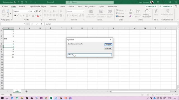Select column C header
This screenshot has height=100, width=179.
tap(30, 28)
